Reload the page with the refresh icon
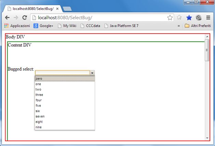The height and width of the screenshot is (146, 215). [25, 17]
